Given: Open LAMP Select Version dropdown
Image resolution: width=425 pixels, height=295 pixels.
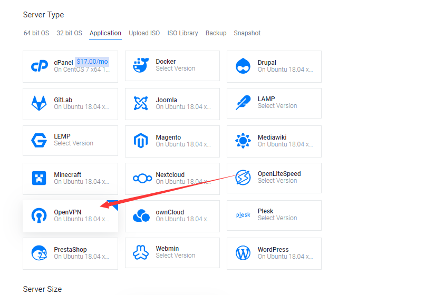Looking at the screenshot, I should [x=277, y=106].
